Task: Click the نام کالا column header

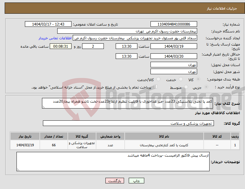Action: pyautogui.click(x=164, y=136)
